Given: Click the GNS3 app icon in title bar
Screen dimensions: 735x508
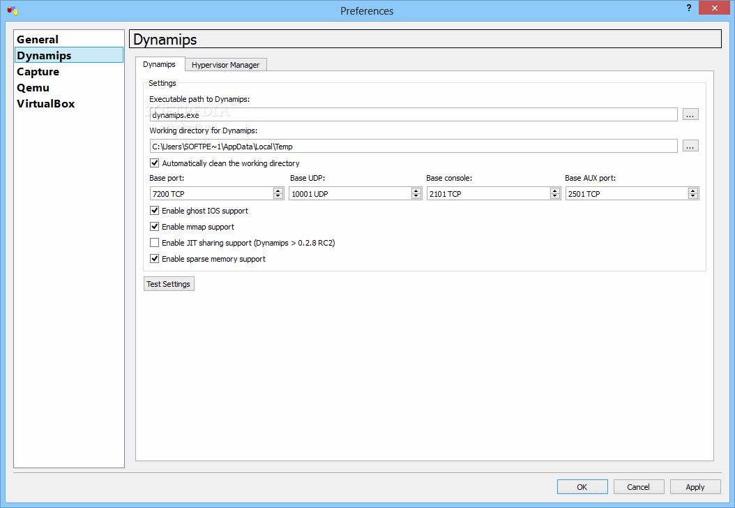Looking at the screenshot, I should coord(13,10).
